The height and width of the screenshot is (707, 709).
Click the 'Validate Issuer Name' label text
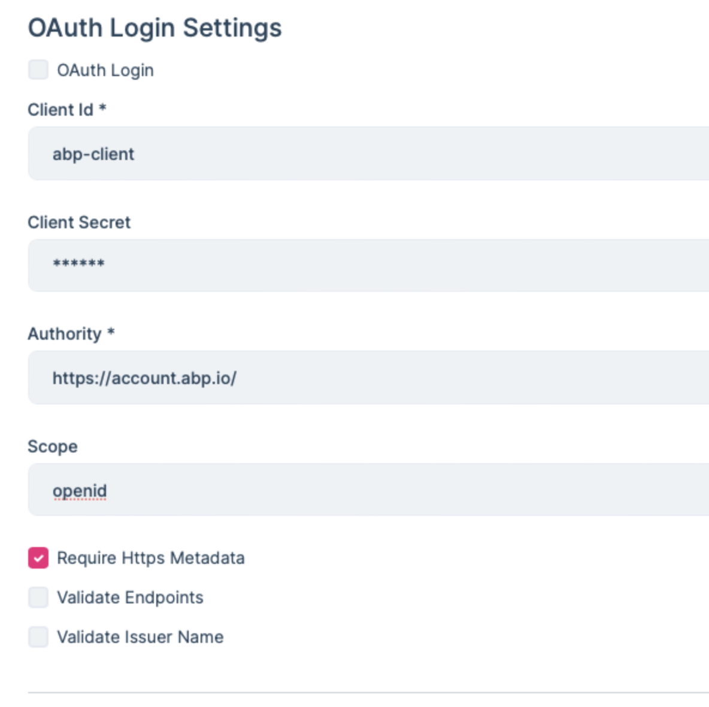tap(140, 637)
